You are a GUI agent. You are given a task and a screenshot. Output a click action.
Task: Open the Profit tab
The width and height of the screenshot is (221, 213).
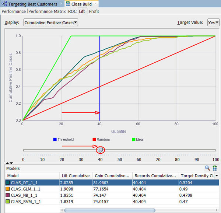(x=94, y=11)
